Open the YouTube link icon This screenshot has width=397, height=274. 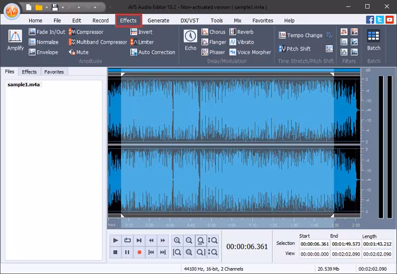click(x=390, y=20)
